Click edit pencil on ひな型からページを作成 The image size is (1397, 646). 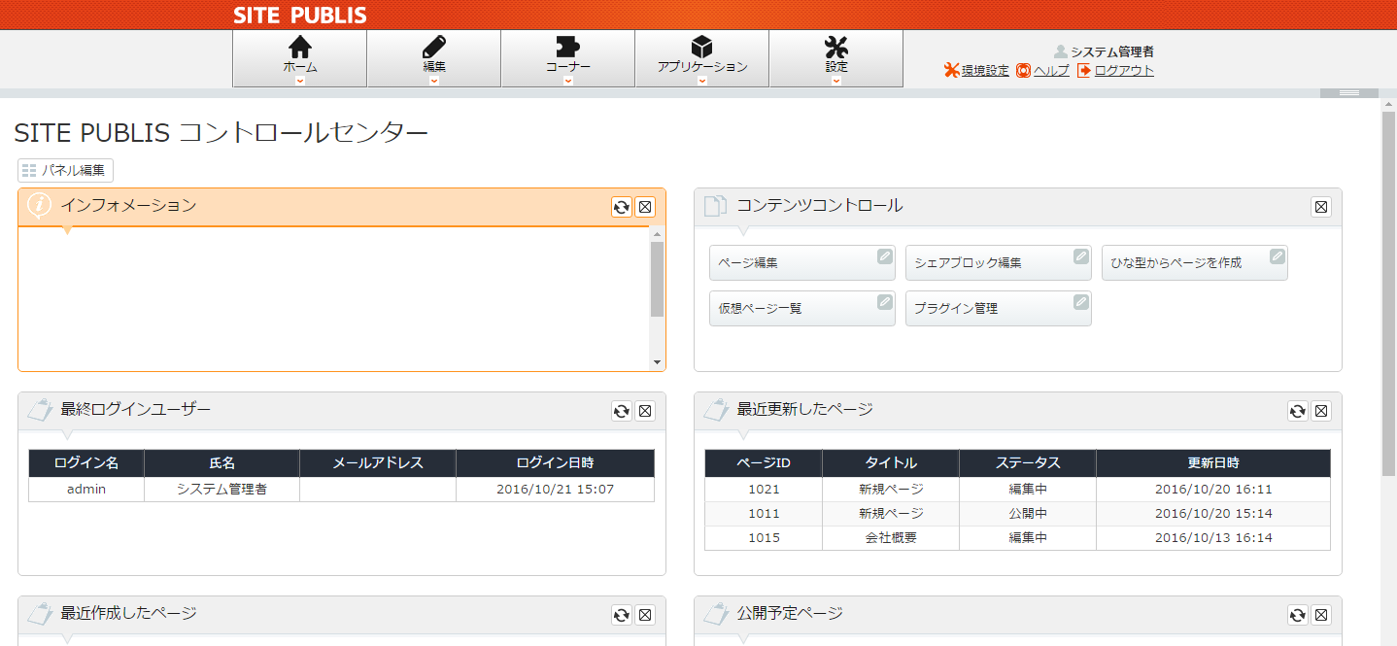[1277, 256]
